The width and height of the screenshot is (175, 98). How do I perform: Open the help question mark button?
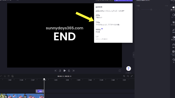pyautogui.click(x=129, y=69)
